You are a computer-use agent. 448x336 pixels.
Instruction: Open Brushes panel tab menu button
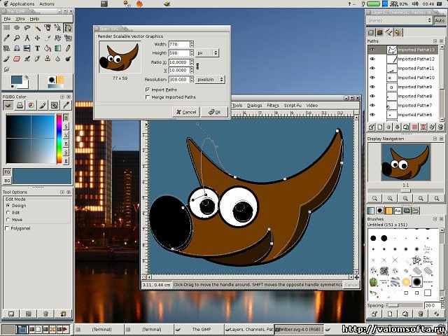pyautogui.click(x=435, y=219)
